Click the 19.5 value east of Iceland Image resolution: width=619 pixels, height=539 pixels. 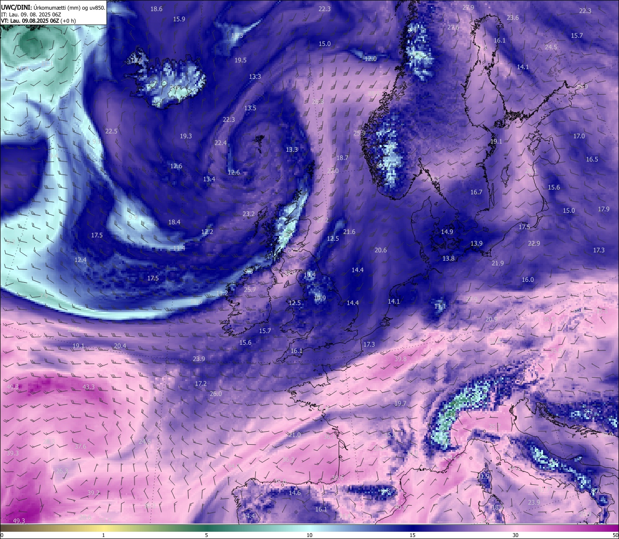pos(240,60)
